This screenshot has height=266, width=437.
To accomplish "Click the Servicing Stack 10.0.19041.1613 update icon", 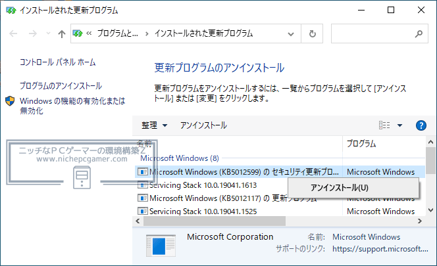I will click(x=143, y=185).
